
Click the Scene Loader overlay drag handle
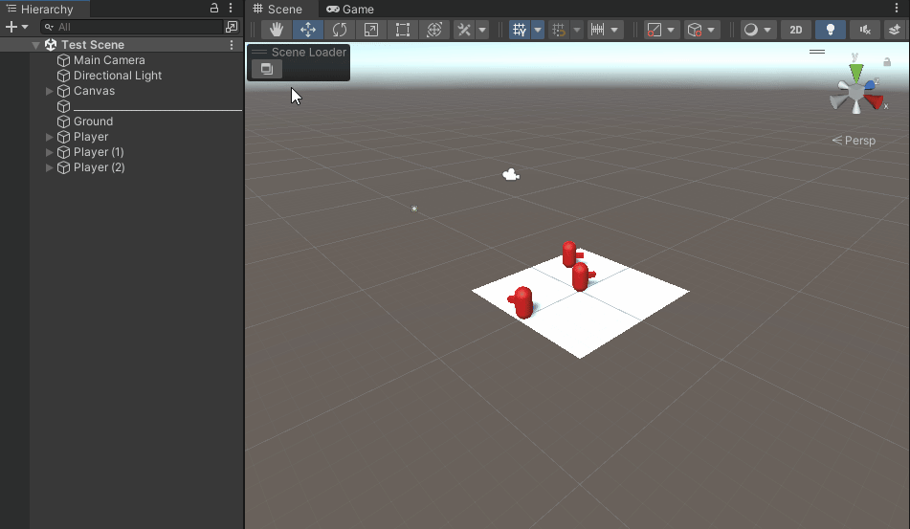(x=259, y=53)
